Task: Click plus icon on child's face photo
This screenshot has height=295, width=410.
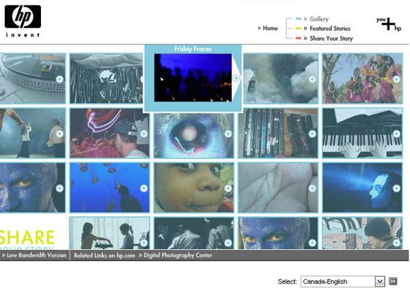Action: [228, 188]
